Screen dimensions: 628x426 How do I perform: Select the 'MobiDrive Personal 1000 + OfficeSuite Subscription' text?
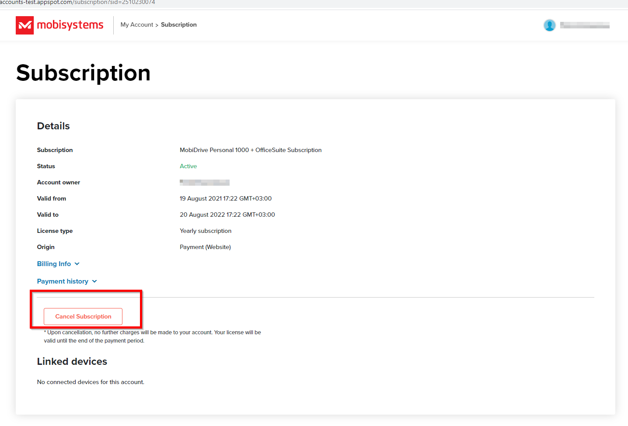click(251, 150)
